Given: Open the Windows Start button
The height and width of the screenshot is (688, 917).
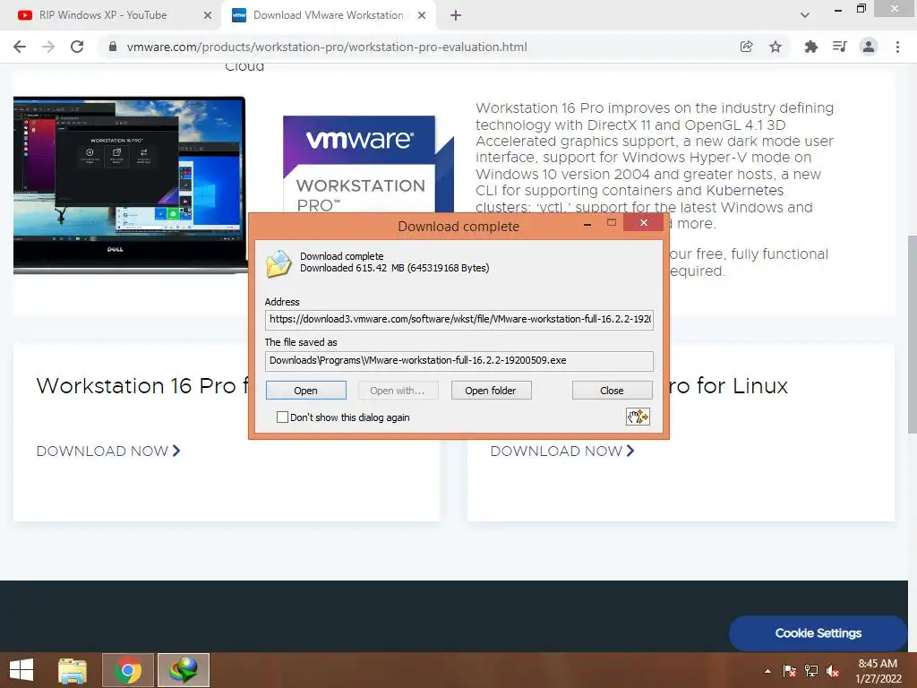Looking at the screenshot, I should point(21,670).
